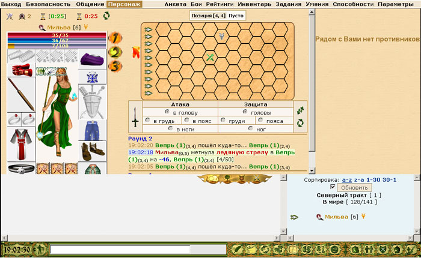
Task: Open the brown sandals equipment slot
Action: click(92, 151)
